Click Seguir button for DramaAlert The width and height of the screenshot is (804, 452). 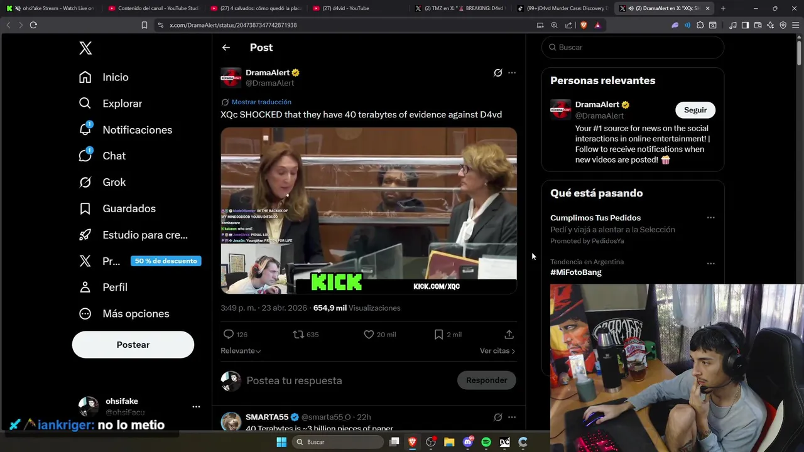(695, 110)
